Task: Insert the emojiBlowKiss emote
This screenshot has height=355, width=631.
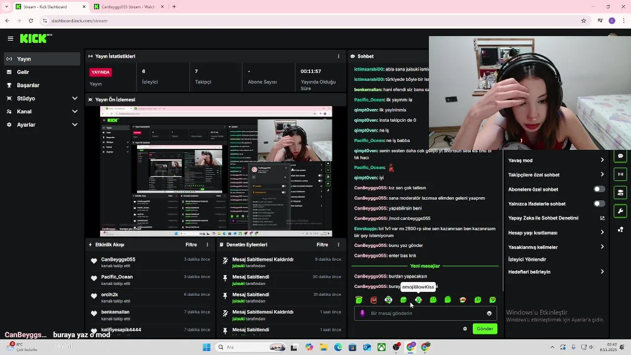Action: (419, 300)
